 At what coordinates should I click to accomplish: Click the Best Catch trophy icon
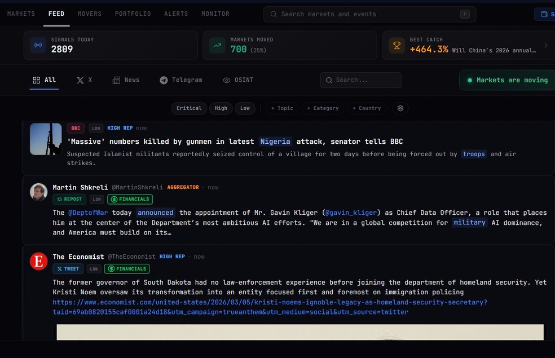397,46
